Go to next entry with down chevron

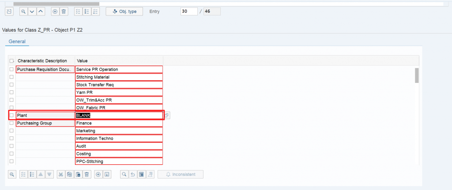(32, 11)
